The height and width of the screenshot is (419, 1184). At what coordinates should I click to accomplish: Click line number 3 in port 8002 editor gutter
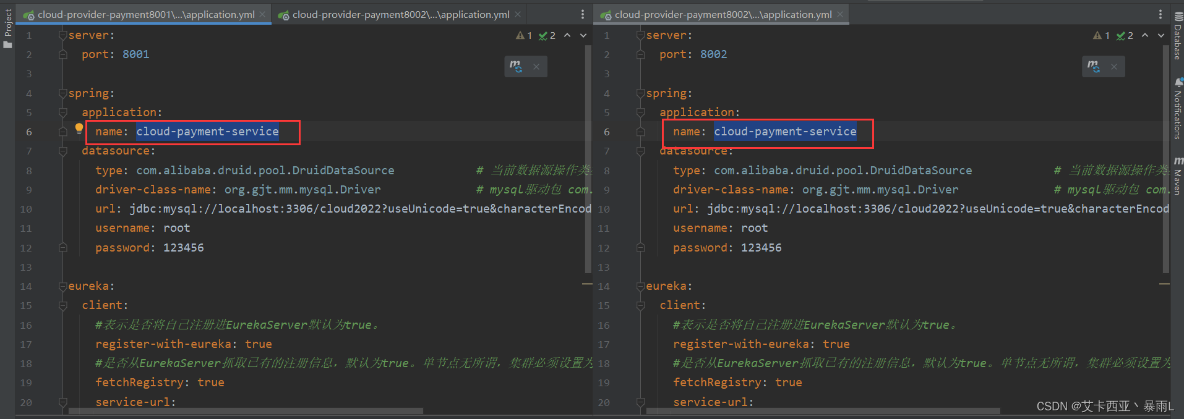pos(606,74)
